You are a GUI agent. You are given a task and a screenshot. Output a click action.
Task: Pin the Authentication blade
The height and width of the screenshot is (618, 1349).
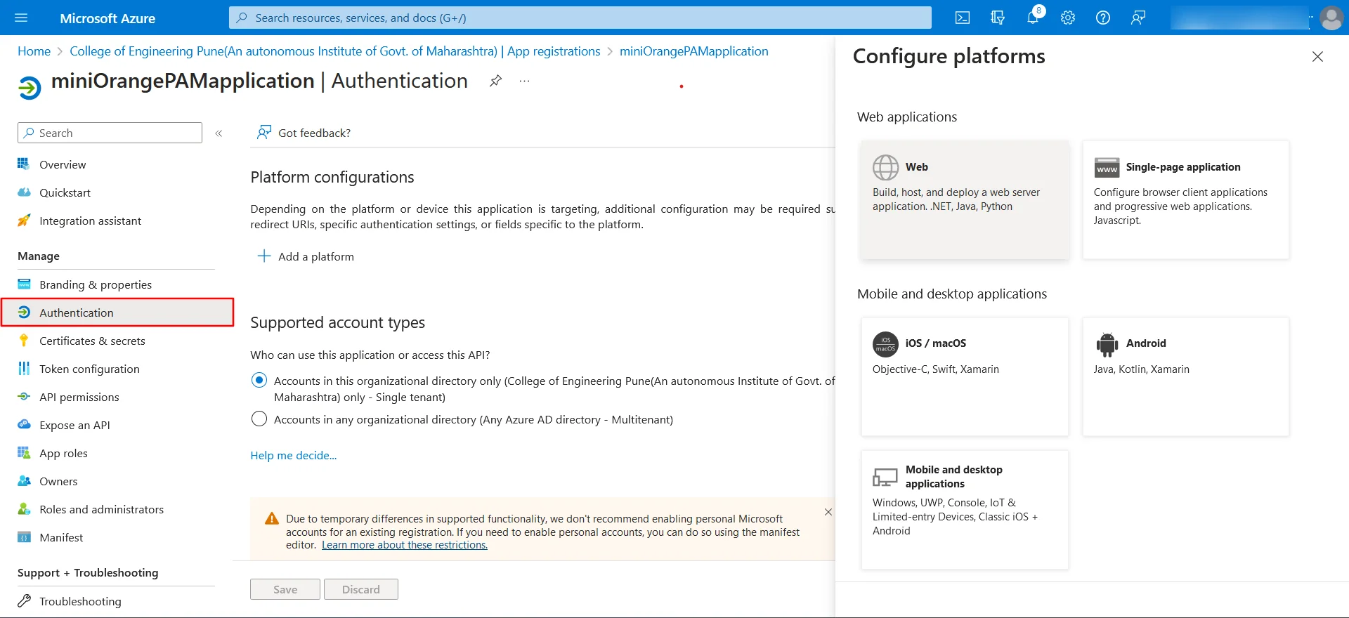495,81
